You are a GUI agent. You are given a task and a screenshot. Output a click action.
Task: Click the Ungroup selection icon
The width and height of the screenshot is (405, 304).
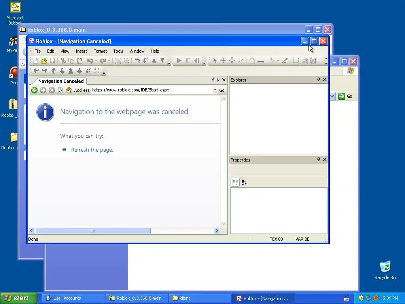pos(126,61)
